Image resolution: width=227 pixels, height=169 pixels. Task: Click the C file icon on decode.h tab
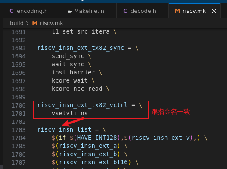tap(125, 11)
